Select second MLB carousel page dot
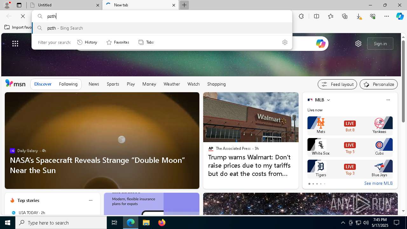 click(x=313, y=184)
